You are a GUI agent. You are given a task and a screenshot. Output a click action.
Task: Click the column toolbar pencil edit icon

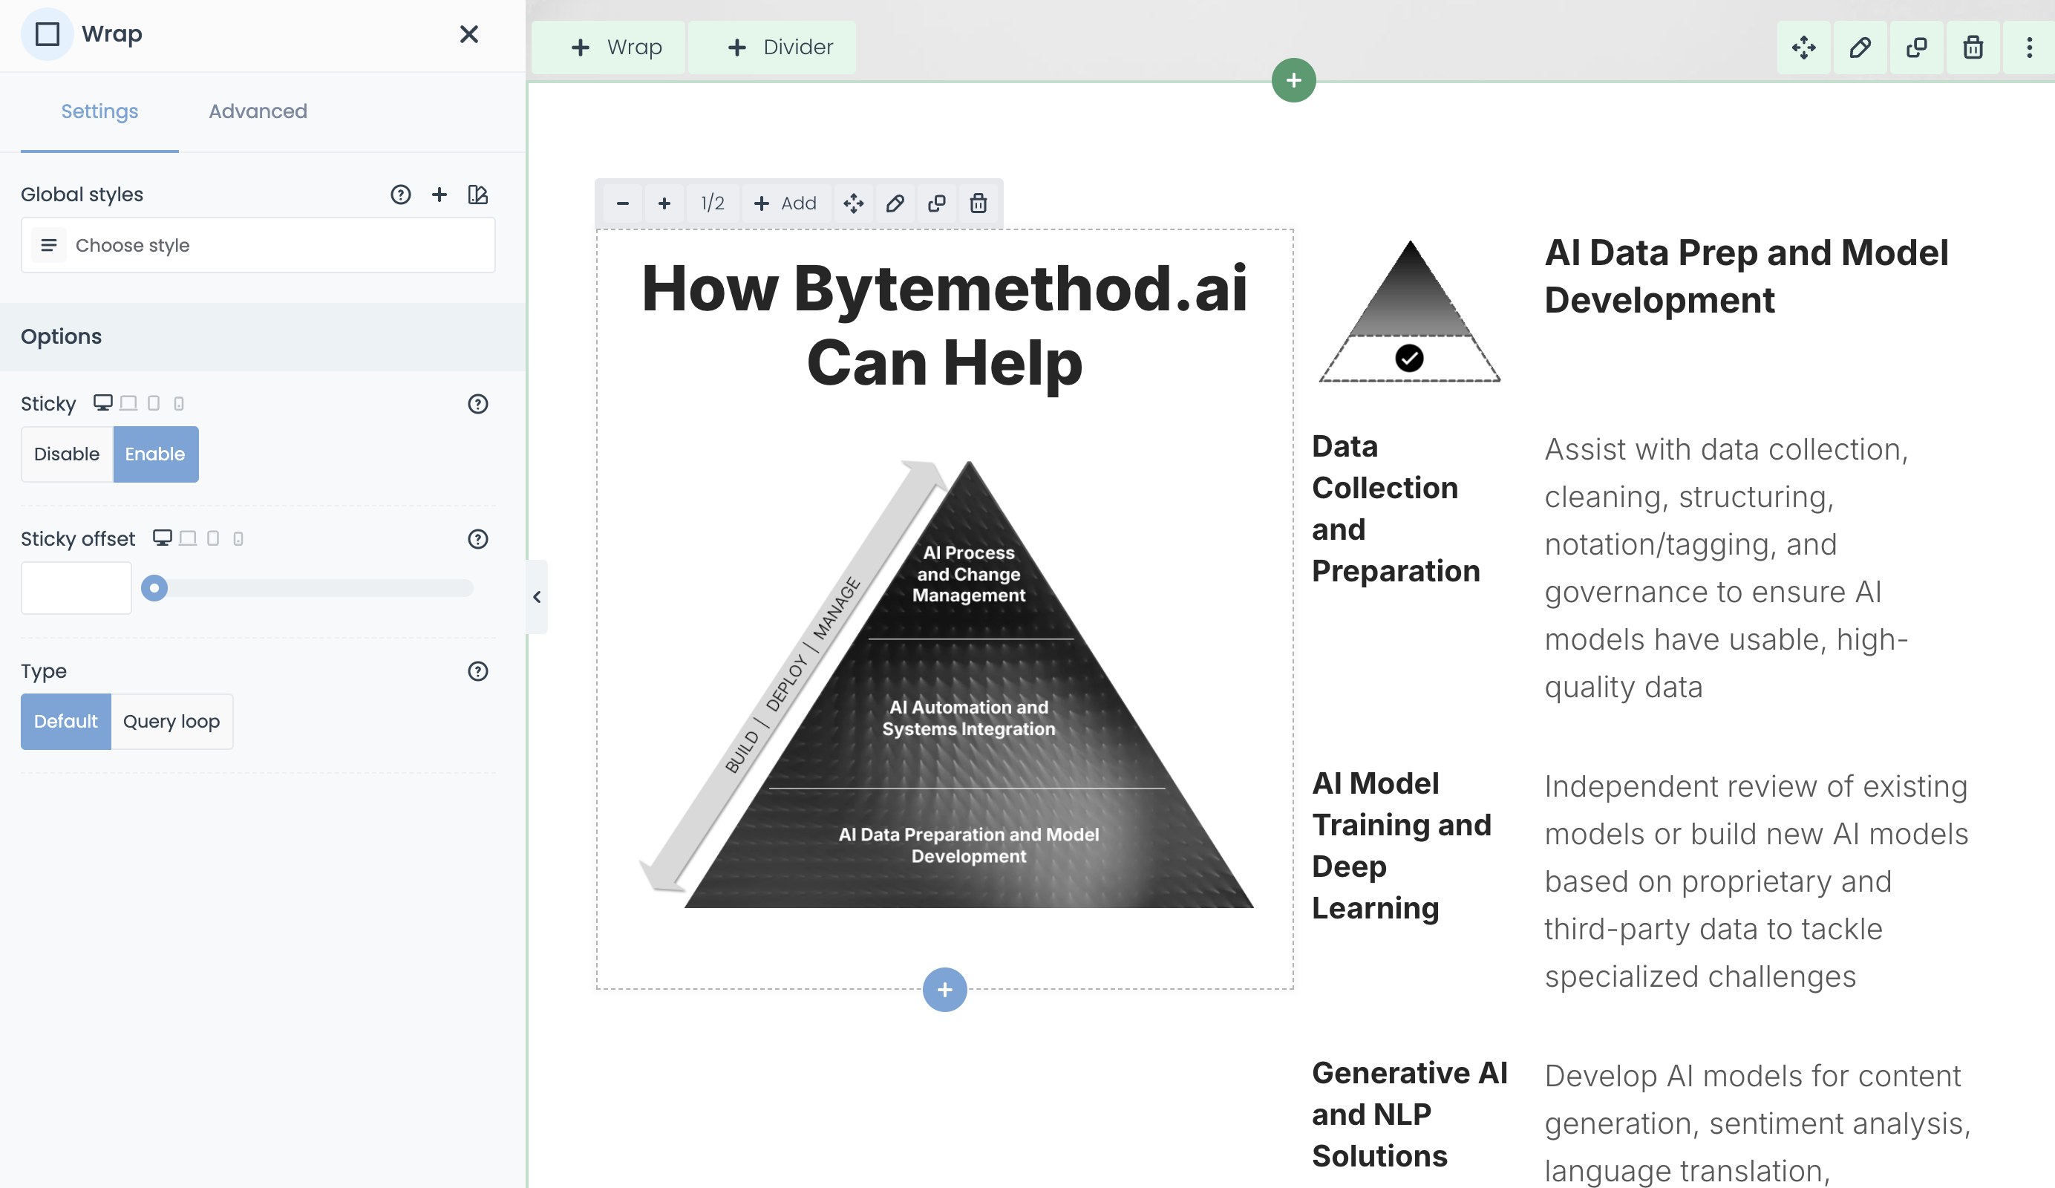pos(895,203)
